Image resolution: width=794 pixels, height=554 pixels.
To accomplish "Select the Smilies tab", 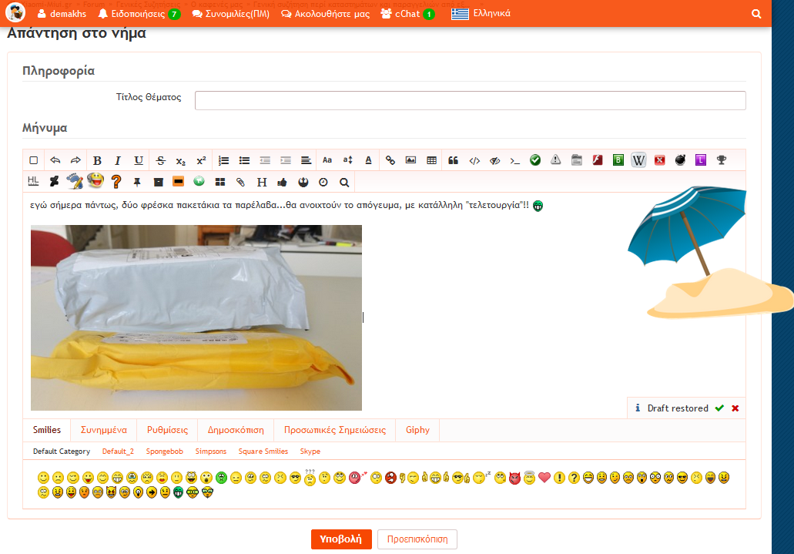I will tap(46, 430).
